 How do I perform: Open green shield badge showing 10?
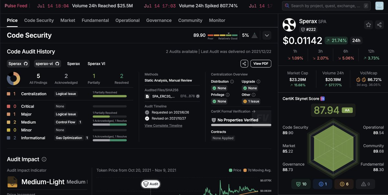301,184
